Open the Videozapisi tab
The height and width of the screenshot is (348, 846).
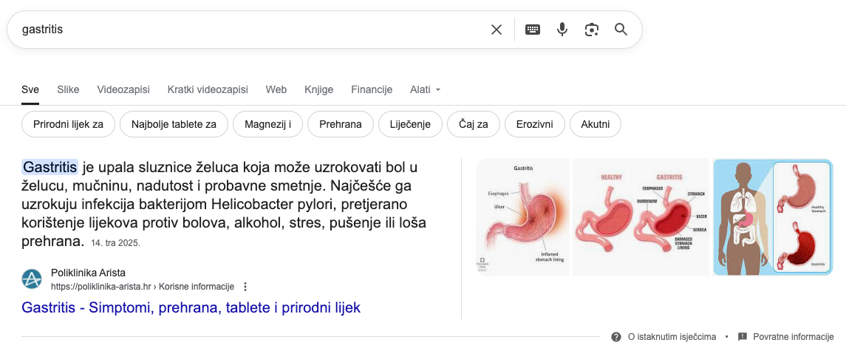tap(123, 90)
